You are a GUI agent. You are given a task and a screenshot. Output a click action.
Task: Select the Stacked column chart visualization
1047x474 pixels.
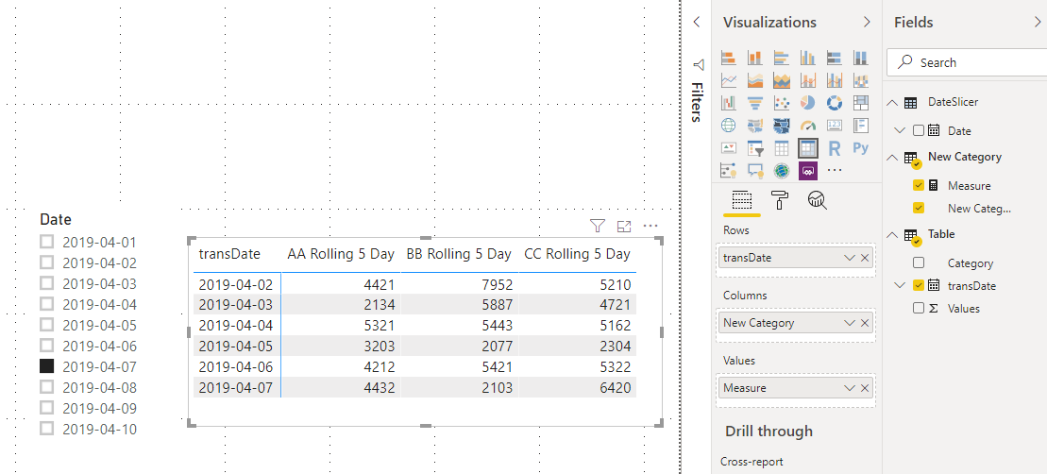755,59
